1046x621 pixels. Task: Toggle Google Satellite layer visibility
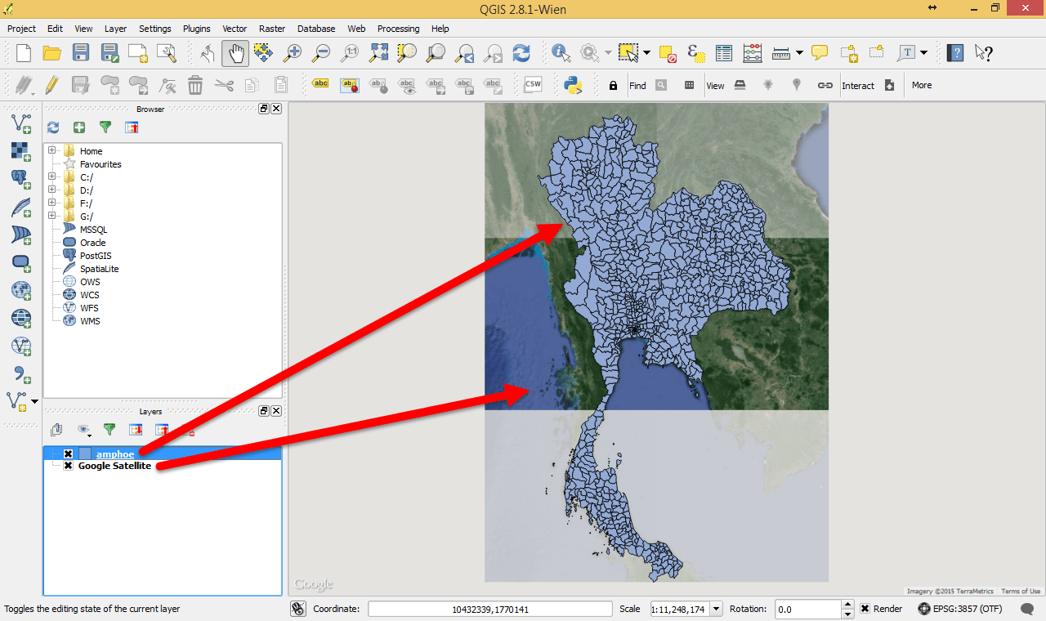click(68, 465)
